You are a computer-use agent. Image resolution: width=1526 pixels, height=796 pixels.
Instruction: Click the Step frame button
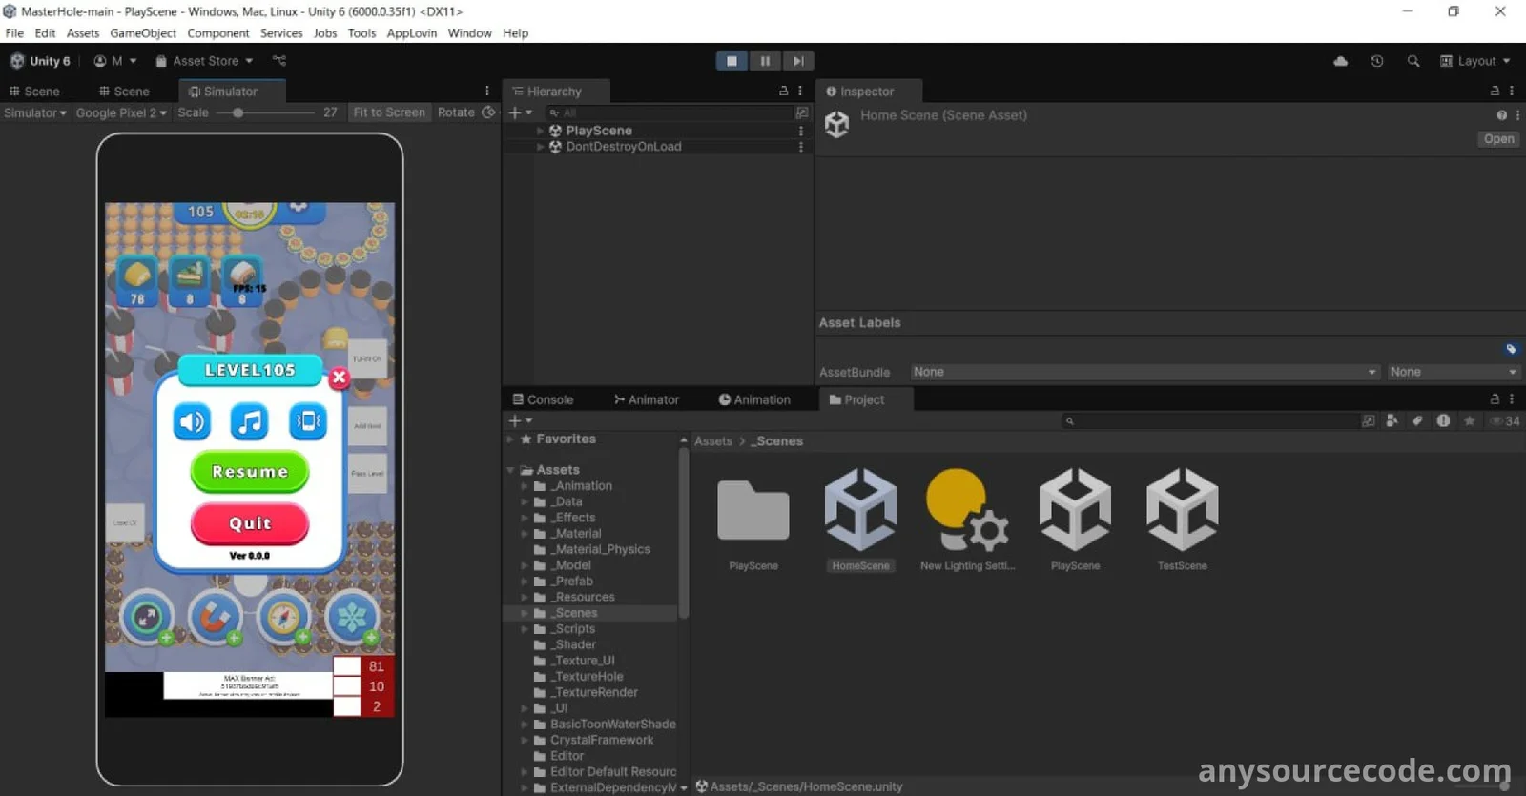[798, 61]
